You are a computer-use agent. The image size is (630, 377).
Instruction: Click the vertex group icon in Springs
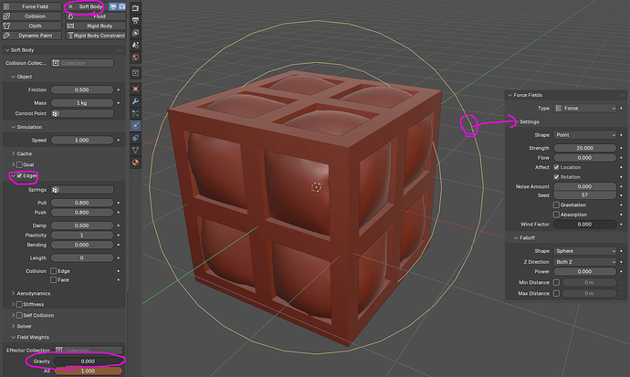tap(56, 190)
